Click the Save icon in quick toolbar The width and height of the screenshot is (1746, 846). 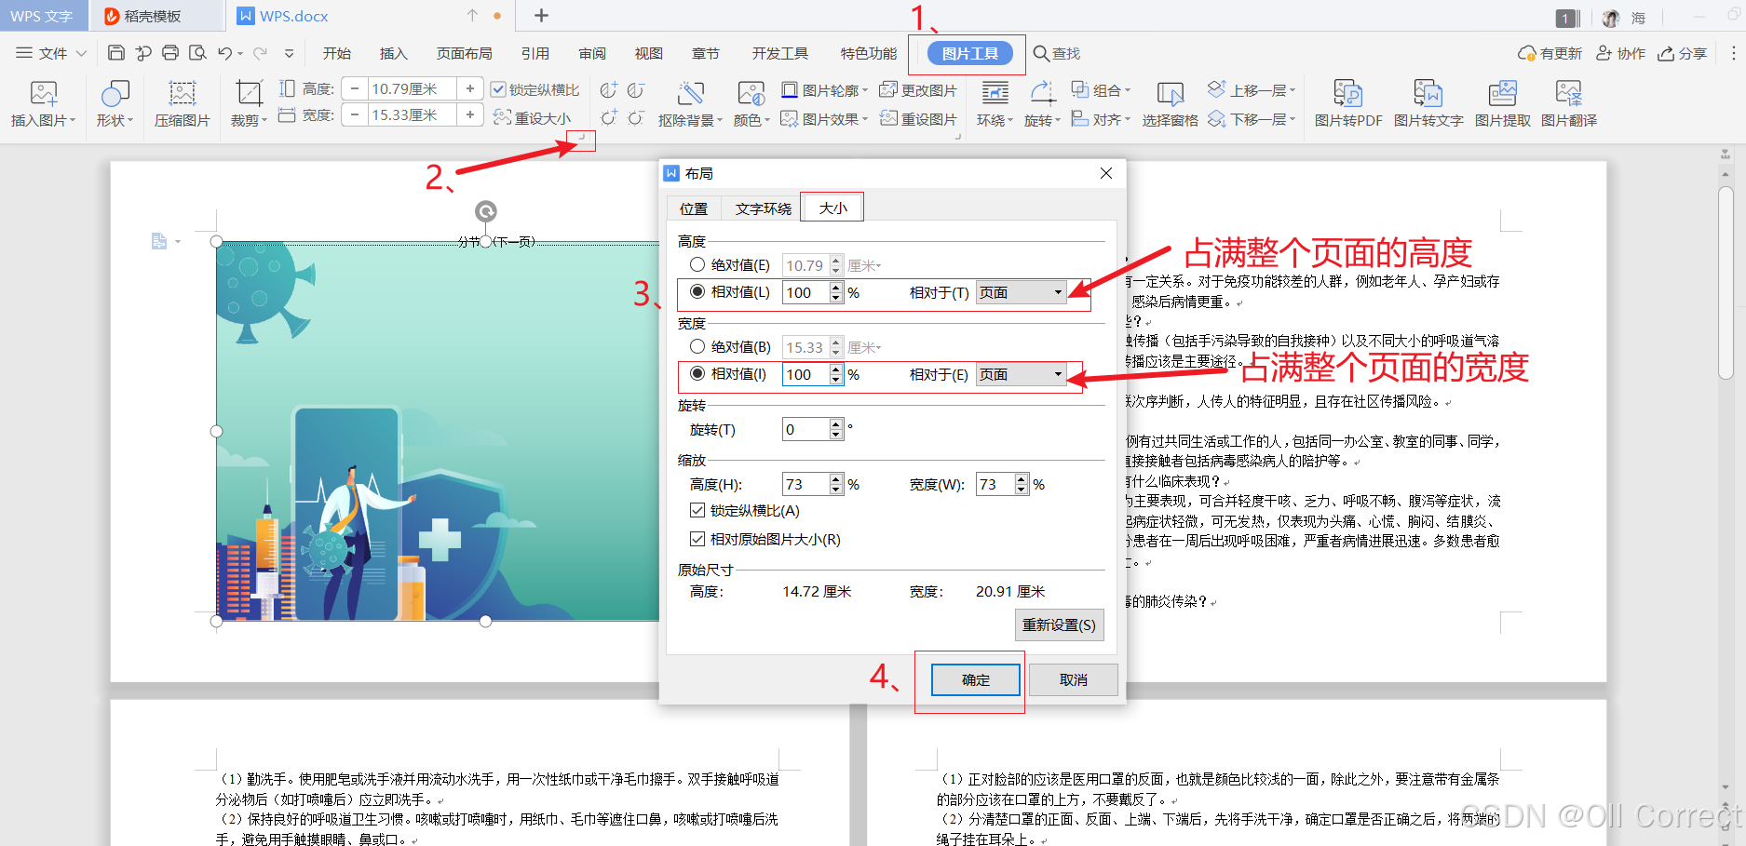tap(115, 53)
